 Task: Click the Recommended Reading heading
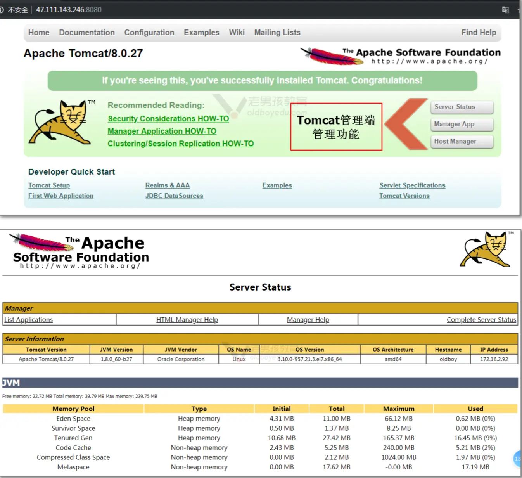coord(156,105)
